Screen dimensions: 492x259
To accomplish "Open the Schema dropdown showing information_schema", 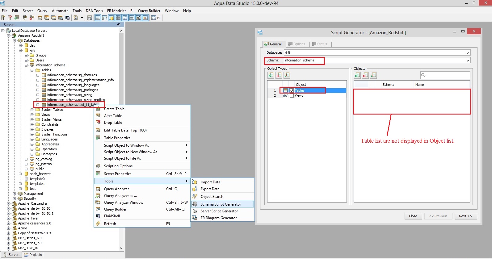I will click(x=468, y=61).
